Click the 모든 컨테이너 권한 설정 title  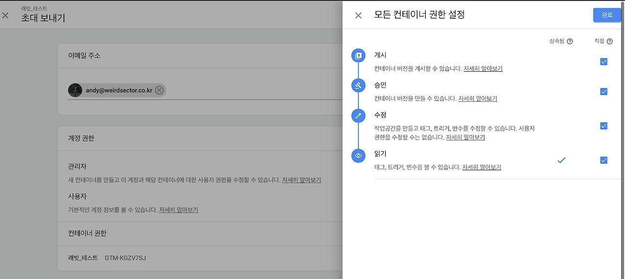419,15
